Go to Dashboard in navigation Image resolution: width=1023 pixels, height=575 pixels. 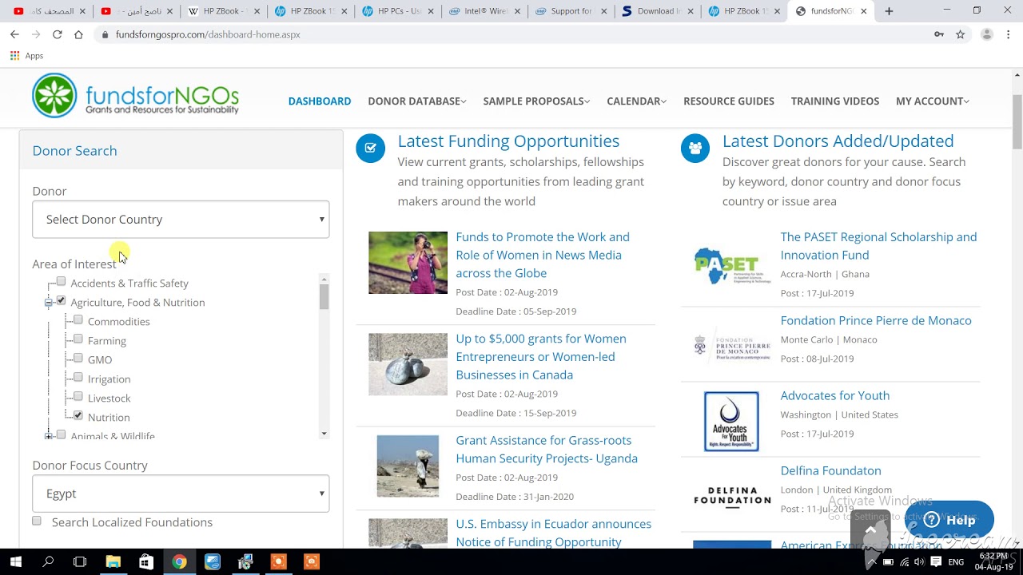coord(320,101)
